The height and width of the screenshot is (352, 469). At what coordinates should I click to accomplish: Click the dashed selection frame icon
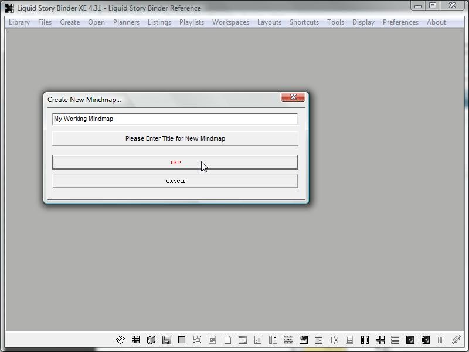point(197,340)
